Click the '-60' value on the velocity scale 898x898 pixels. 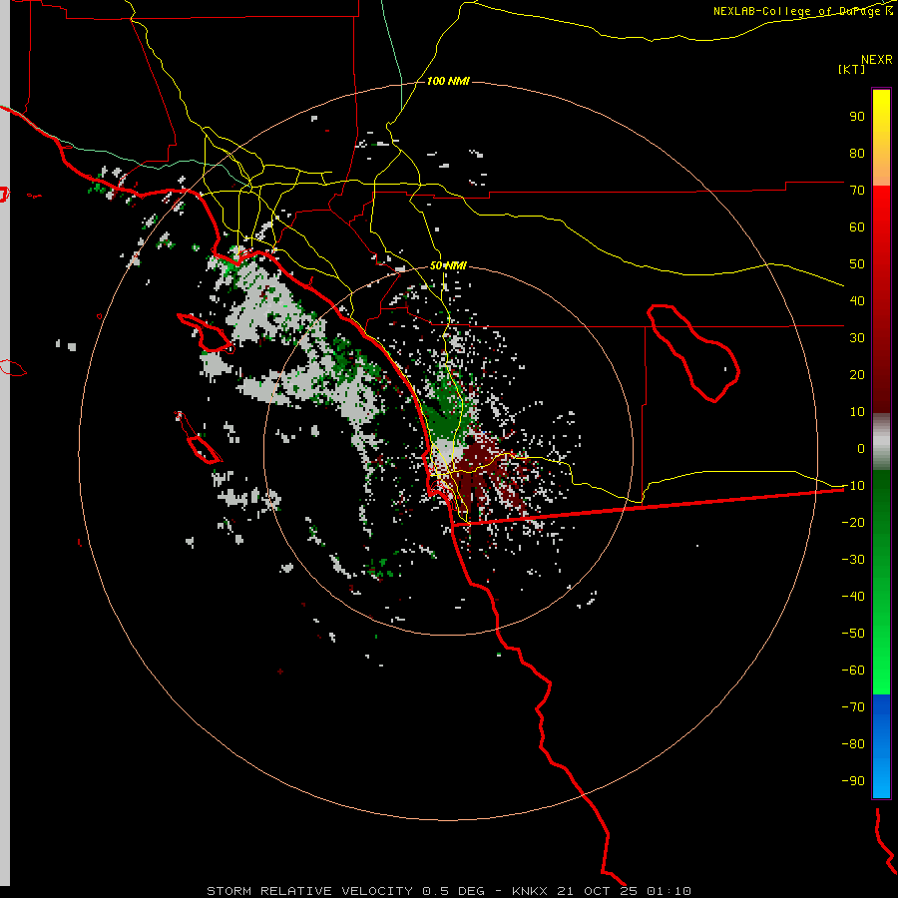pyautogui.click(x=853, y=671)
